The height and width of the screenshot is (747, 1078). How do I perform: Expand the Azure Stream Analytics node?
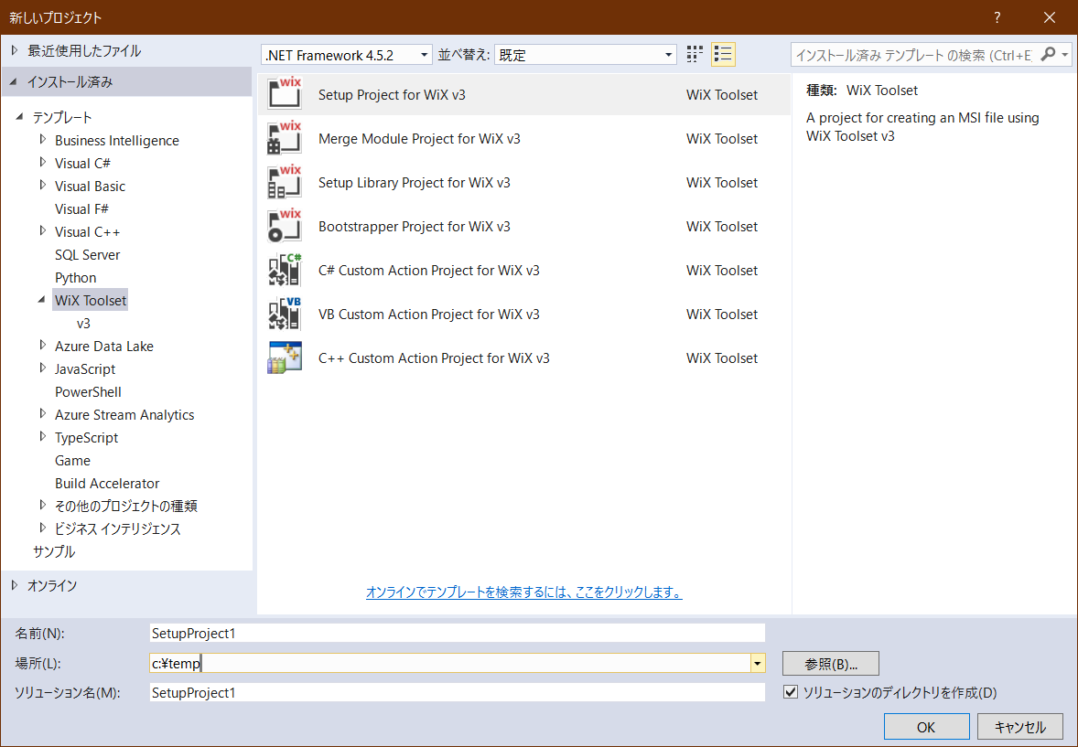(x=43, y=413)
